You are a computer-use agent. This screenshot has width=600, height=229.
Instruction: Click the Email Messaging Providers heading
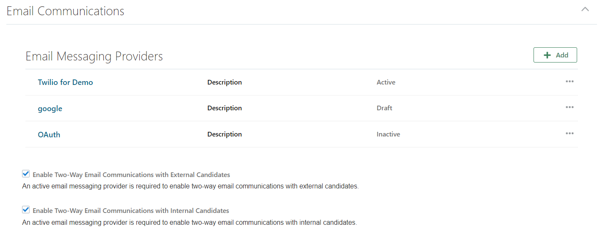[94, 56]
